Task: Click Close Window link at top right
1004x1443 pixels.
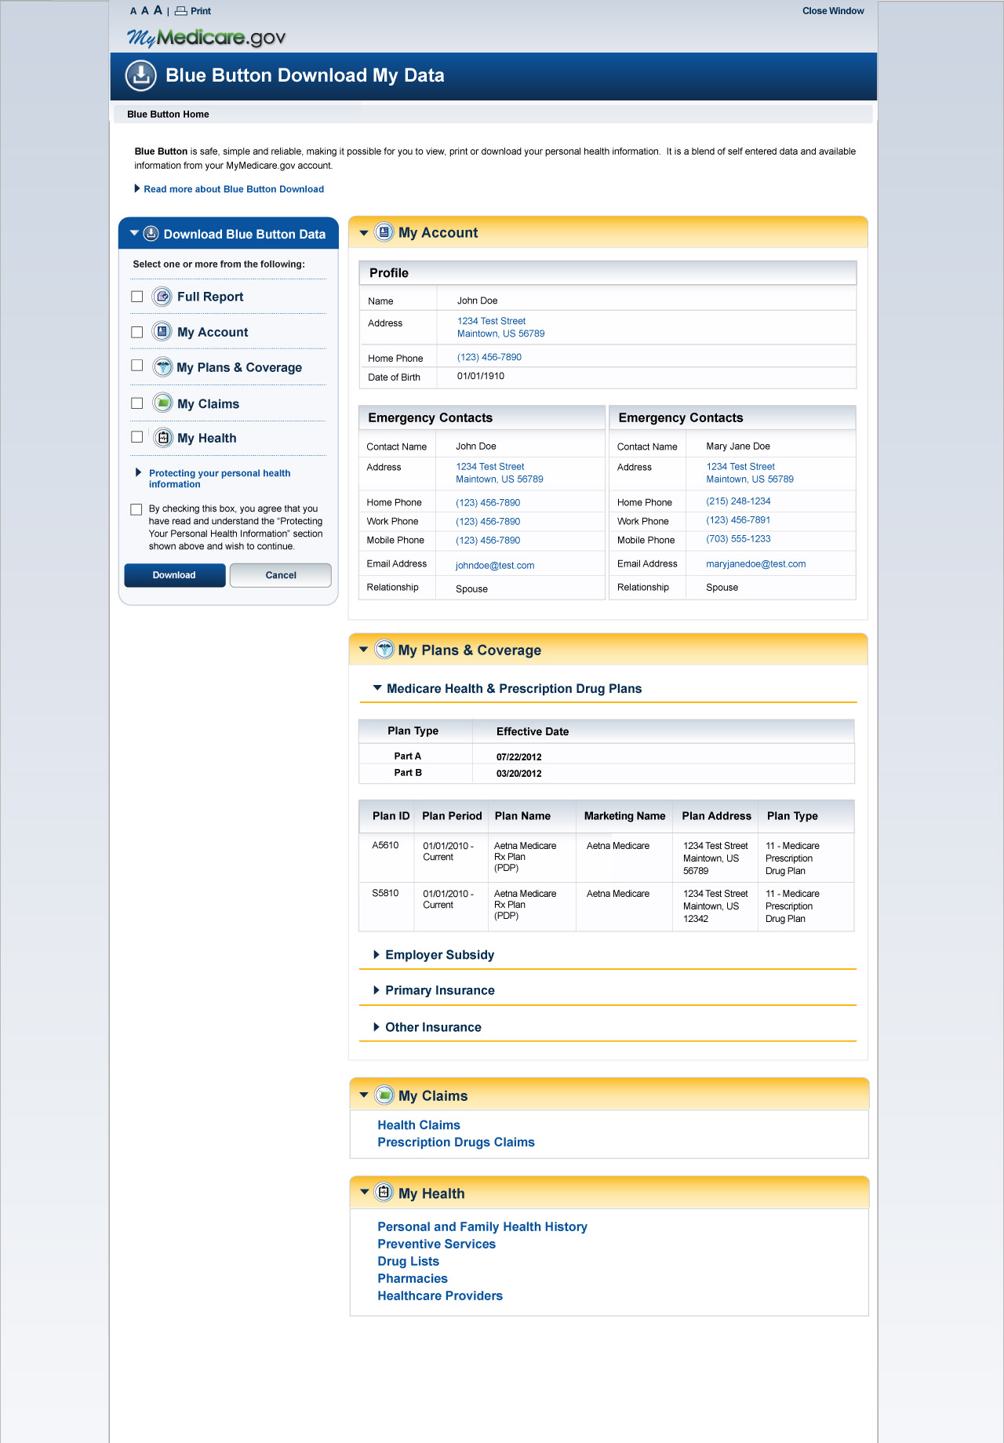Action: 832,11
